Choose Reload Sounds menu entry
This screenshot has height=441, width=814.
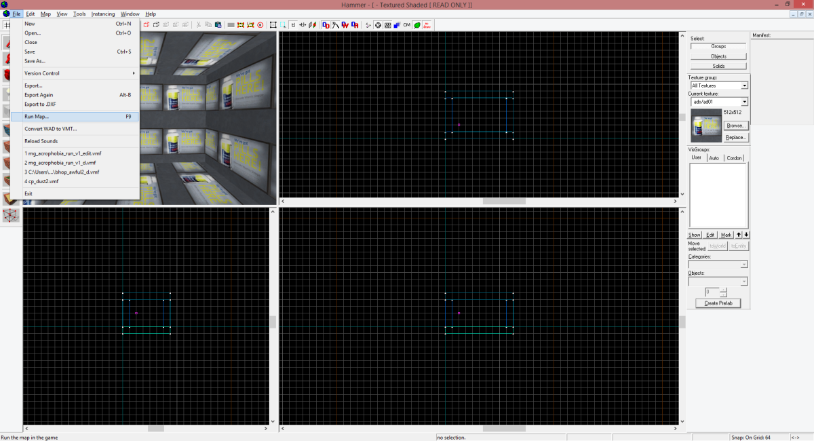[75, 141]
